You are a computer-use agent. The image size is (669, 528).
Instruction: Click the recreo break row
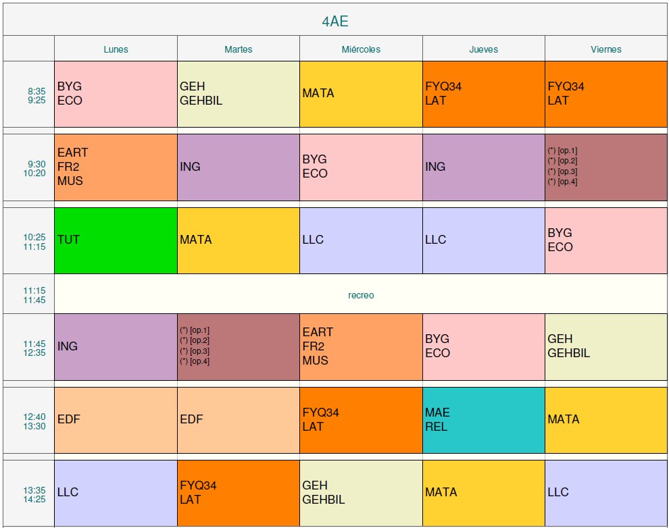coord(361,295)
